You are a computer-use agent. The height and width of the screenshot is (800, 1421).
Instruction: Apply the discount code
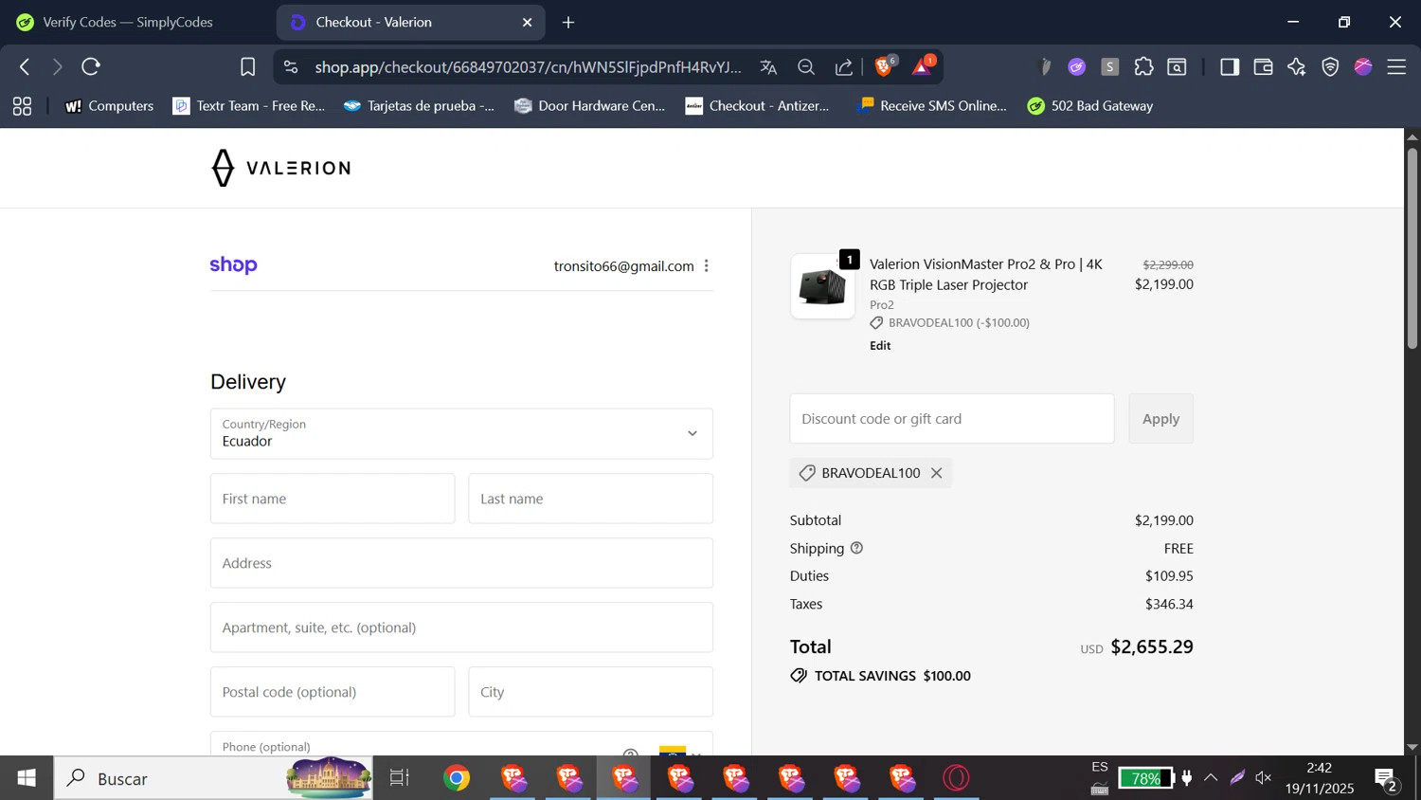(1160, 418)
